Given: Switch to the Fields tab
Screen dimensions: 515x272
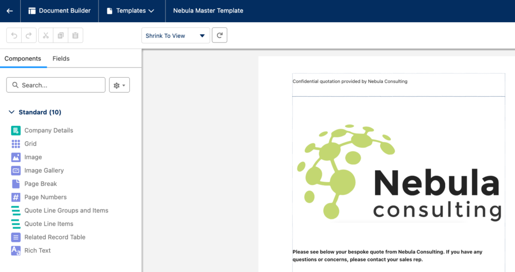Looking at the screenshot, I should tap(61, 58).
